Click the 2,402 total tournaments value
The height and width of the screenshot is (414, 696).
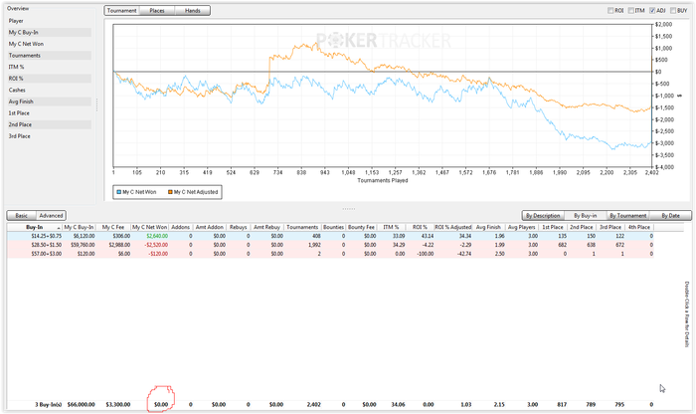tap(314, 405)
